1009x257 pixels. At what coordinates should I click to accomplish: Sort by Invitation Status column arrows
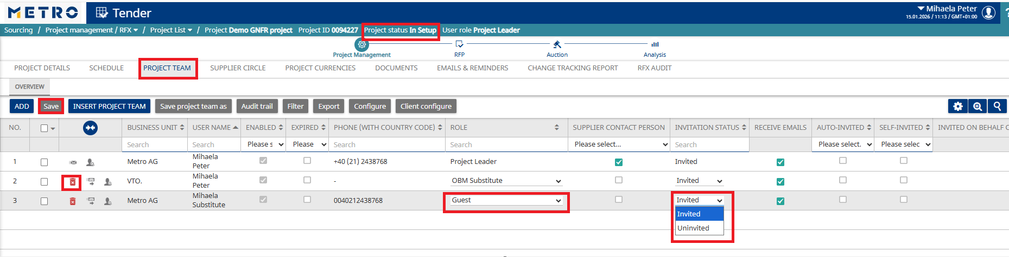[744, 128]
